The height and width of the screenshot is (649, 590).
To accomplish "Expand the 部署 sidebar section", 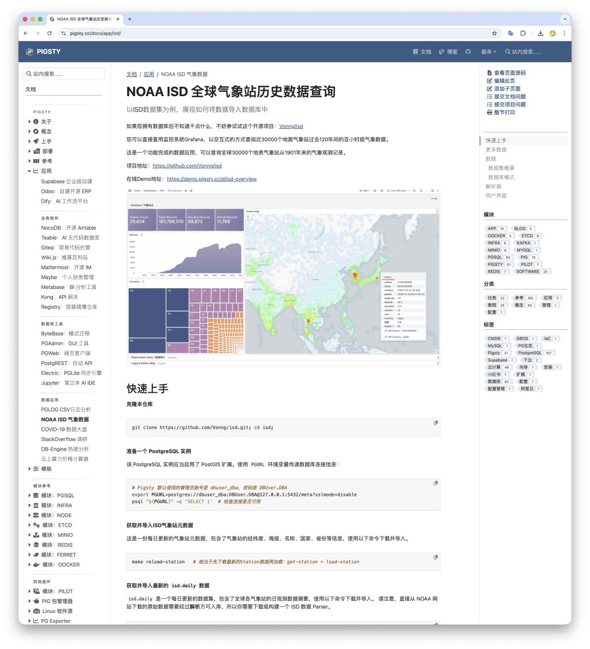I will (29, 151).
